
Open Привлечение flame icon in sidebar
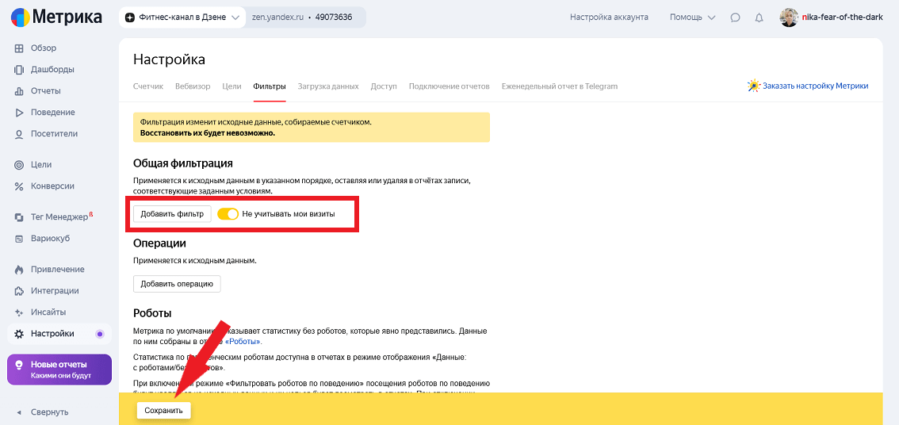point(19,270)
